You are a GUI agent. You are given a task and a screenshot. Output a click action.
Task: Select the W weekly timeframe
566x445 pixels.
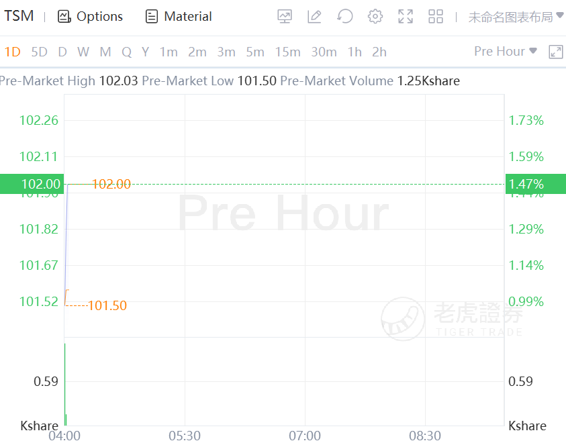pyautogui.click(x=83, y=52)
